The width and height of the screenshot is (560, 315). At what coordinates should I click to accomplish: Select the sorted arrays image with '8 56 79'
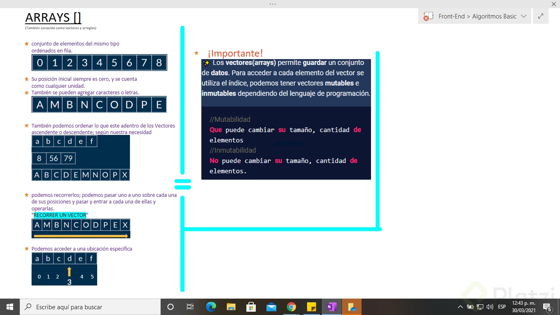pos(81,158)
